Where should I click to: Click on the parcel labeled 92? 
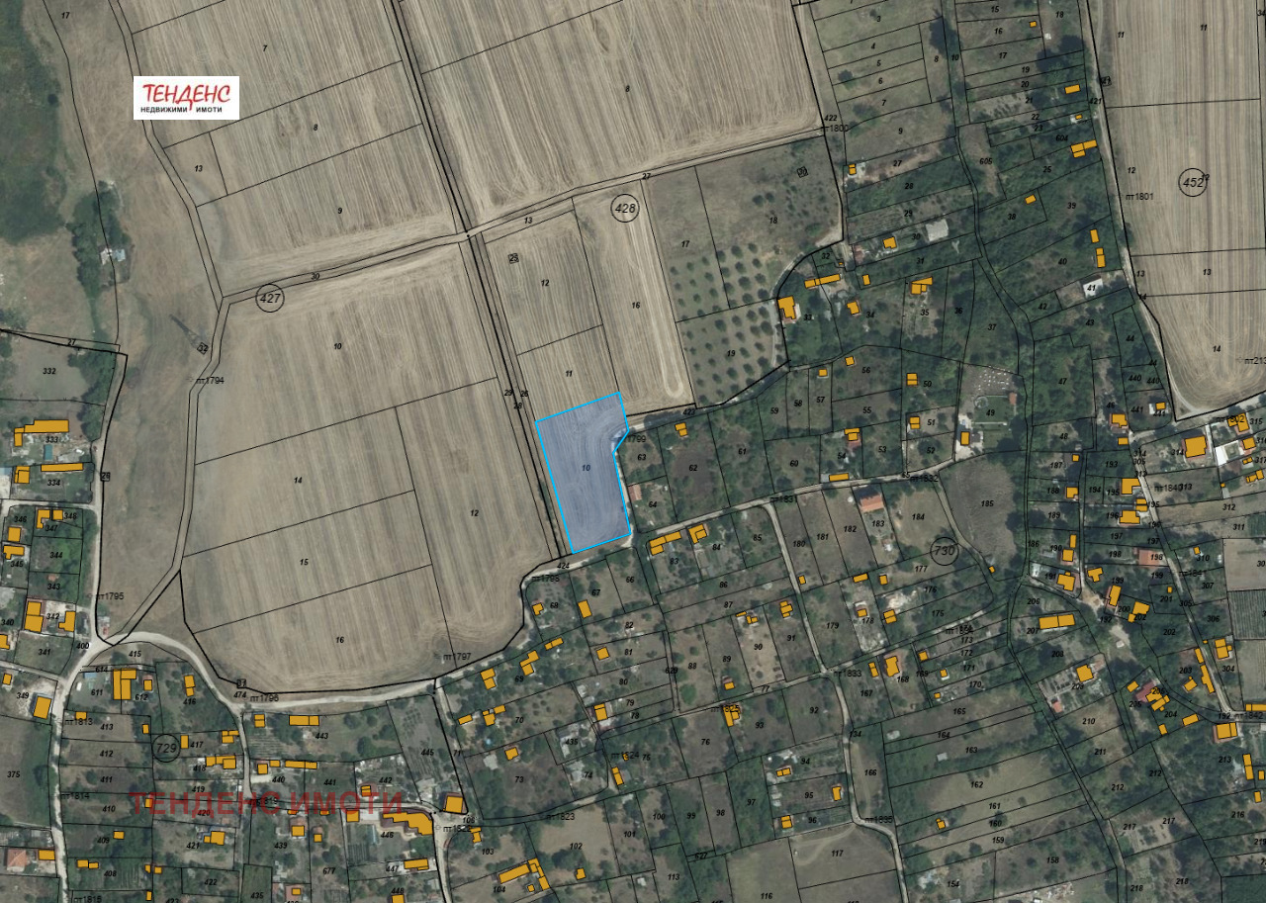[813, 709]
